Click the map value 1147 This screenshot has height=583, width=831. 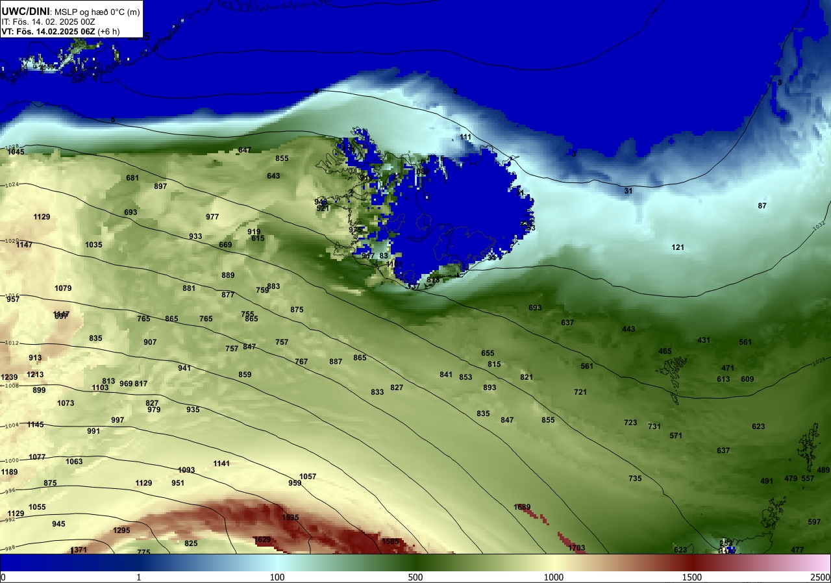[25, 245]
